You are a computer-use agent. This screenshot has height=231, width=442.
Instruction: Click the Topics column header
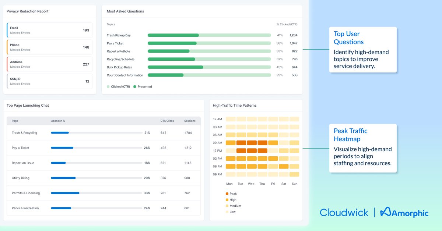tap(111, 24)
